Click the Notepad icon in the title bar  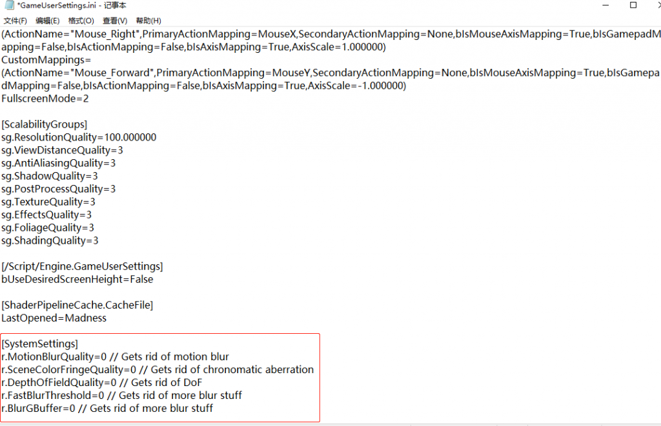pyautogui.click(x=9, y=5)
